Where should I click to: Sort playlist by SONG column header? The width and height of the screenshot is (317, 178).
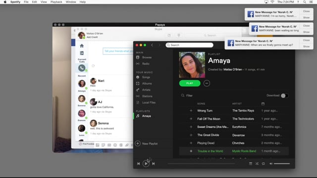(x=201, y=104)
